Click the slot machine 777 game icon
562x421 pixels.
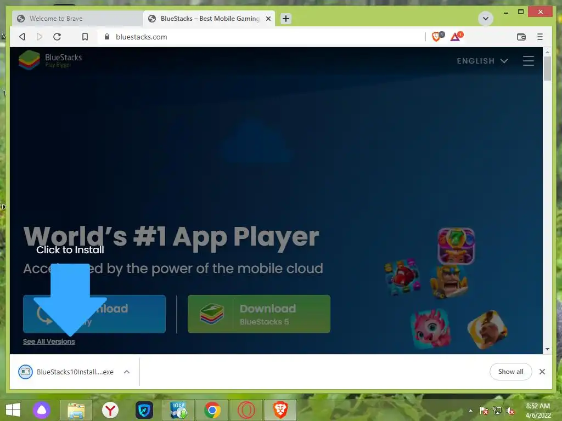click(x=456, y=246)
